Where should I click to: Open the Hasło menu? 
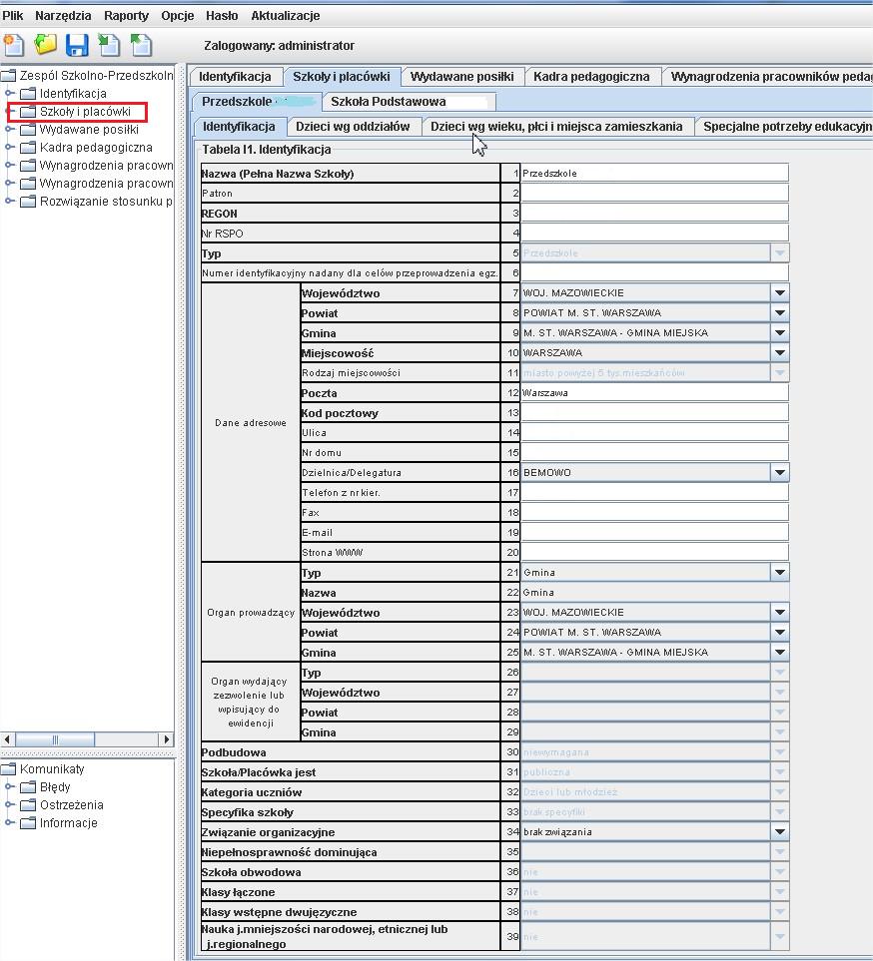point(222,15)
